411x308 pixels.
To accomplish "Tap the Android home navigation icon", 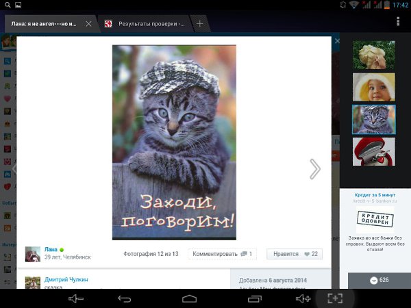I will click(190, 298).
